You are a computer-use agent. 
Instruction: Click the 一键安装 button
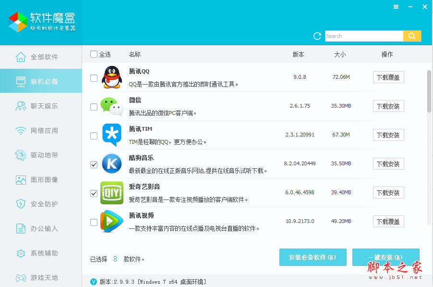click(x=386, y=257)
